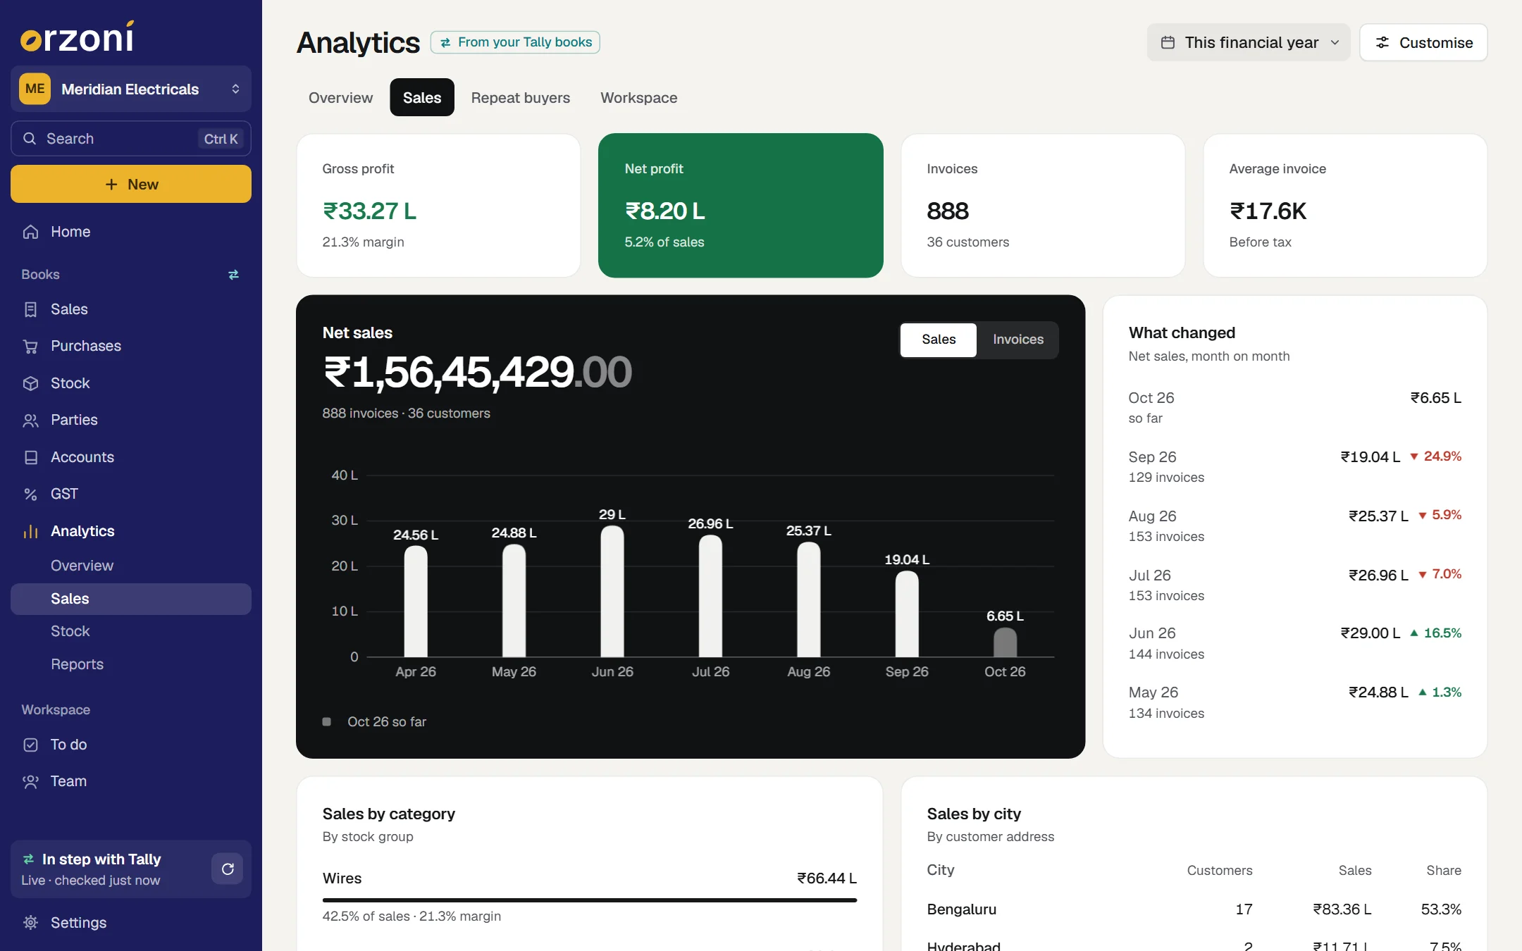This screenshot has height=951, width=1522.
Task: Open To do via the checkbox icon
Action: point(30,745)
